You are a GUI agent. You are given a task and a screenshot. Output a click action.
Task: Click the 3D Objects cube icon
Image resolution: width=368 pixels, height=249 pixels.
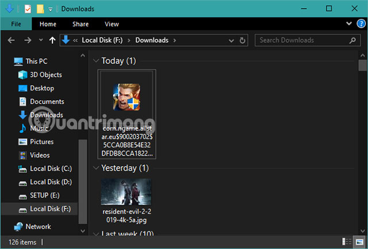[23, 75]
